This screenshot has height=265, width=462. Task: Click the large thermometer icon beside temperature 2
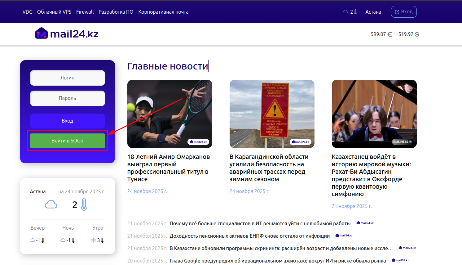(x=84, y=205)
